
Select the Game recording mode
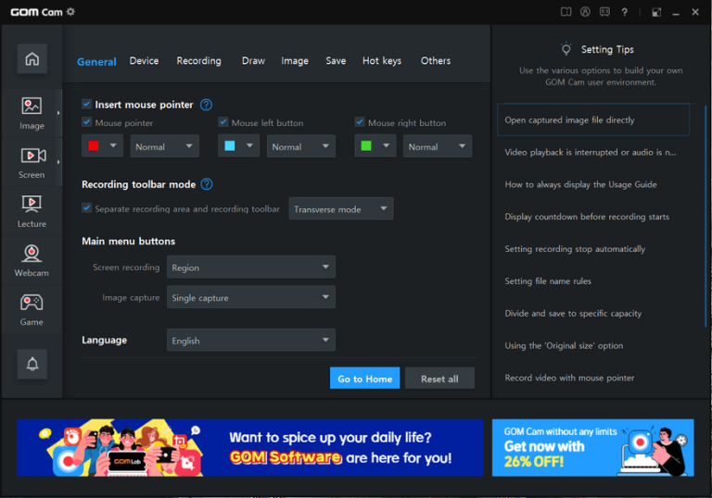(32, 309)
